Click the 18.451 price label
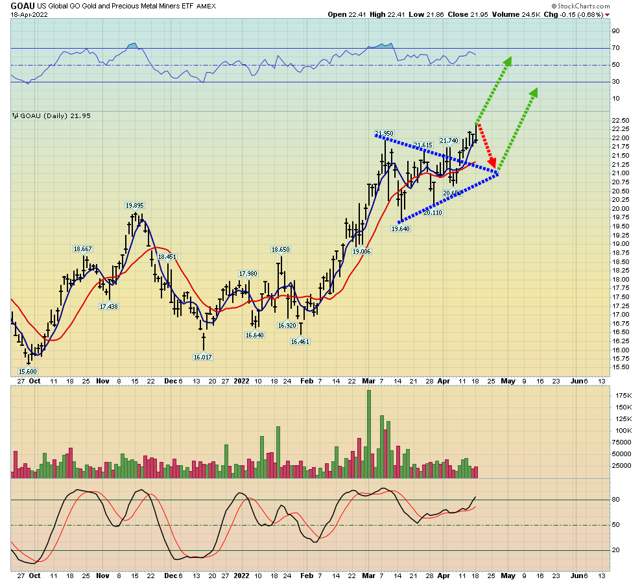 [167, 257]
